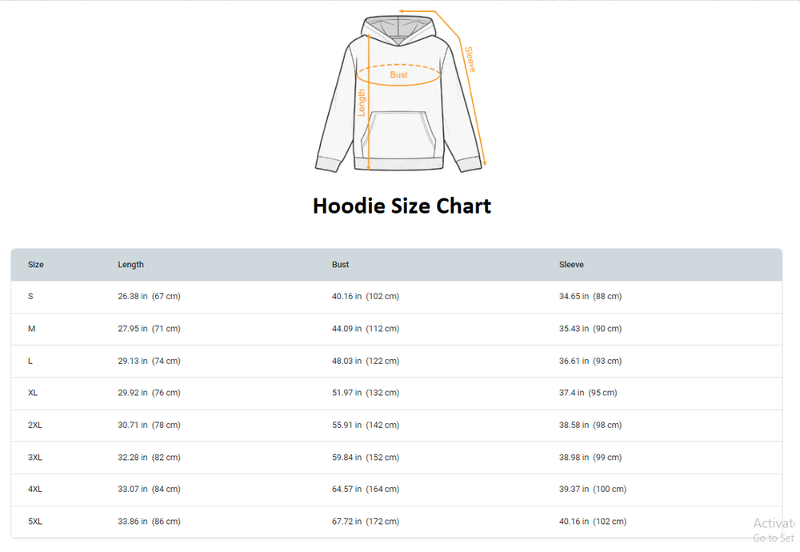Click the 40.16 in (102 cm) sleeve value

(x=592, y=522)
